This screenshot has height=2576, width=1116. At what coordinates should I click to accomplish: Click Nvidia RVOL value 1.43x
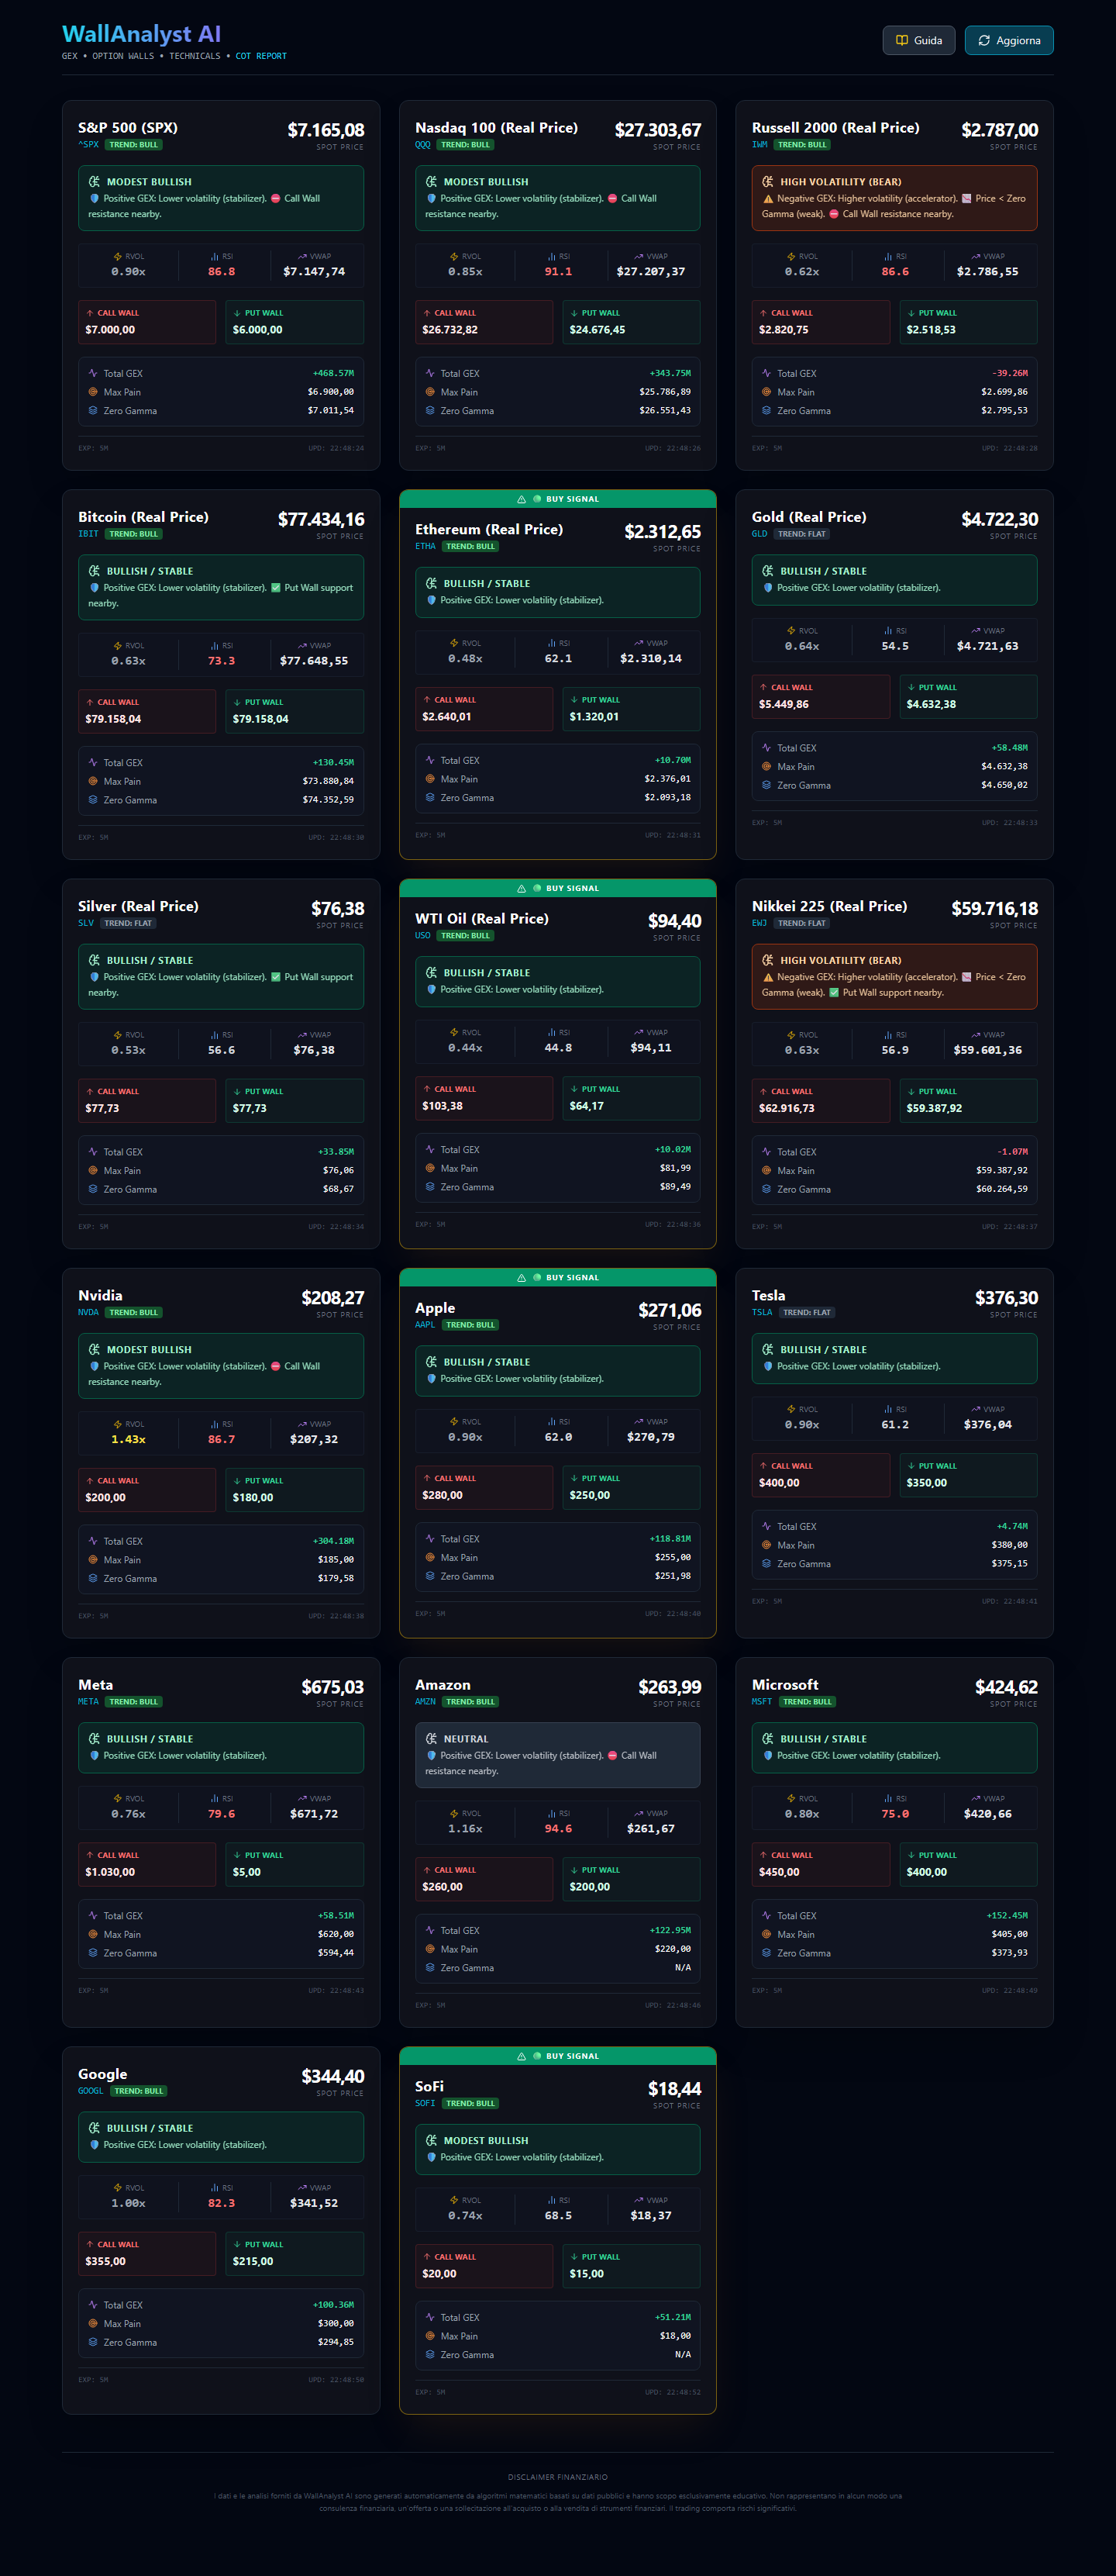(x=129, y=1439)
